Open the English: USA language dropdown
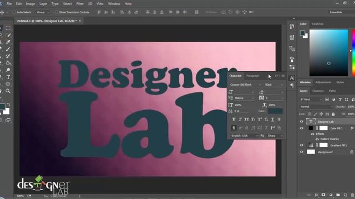This screenshot has height=199, width=355. (x=244, y=135)
